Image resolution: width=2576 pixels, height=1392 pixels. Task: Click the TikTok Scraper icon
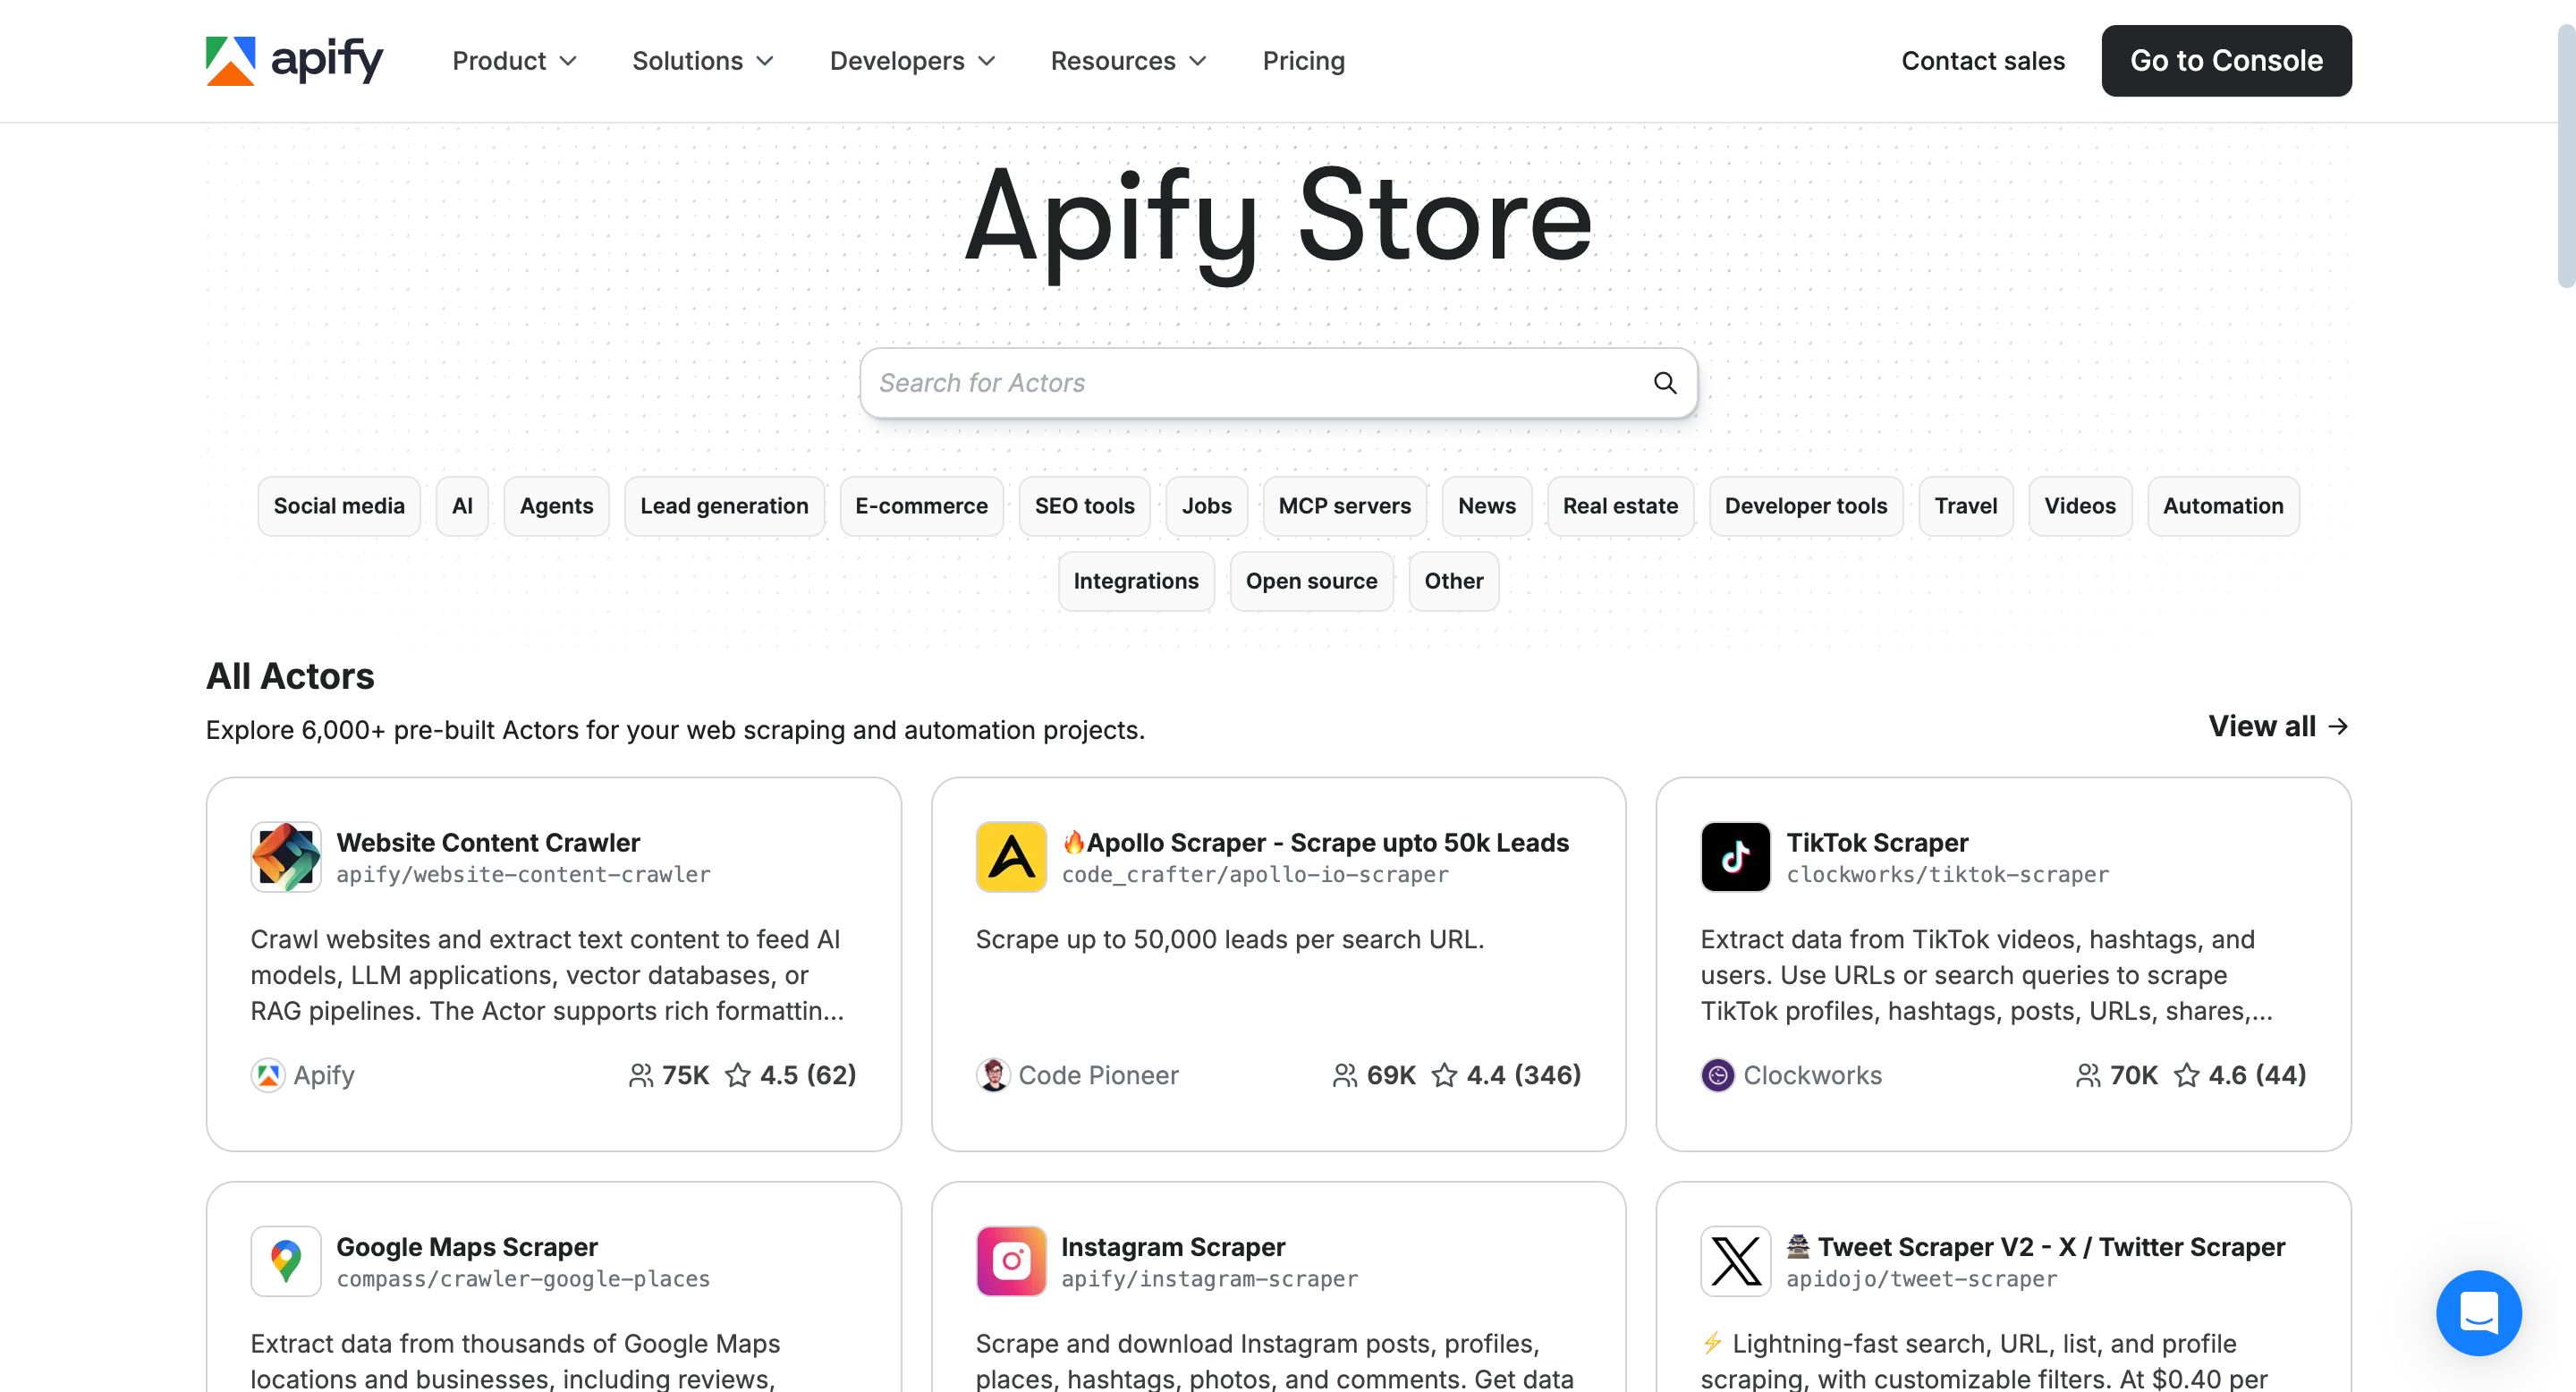click(1735, 857)
